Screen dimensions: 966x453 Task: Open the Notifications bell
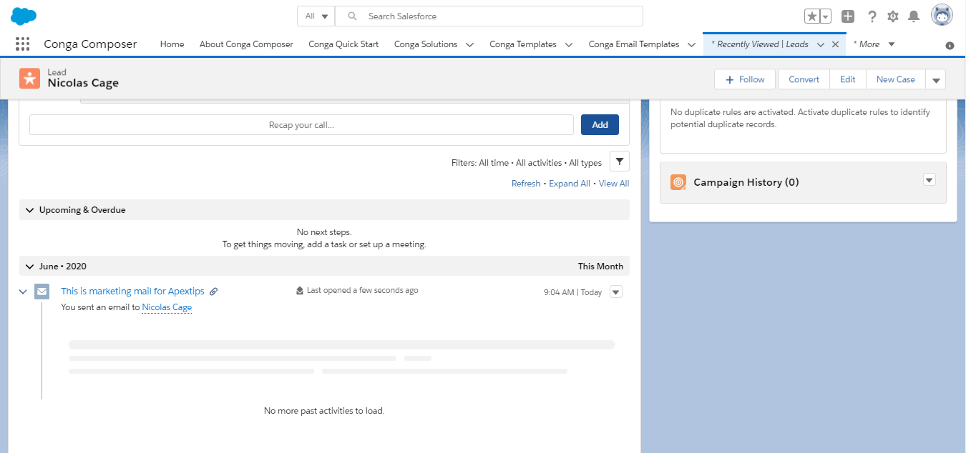(x=914, y=16)
